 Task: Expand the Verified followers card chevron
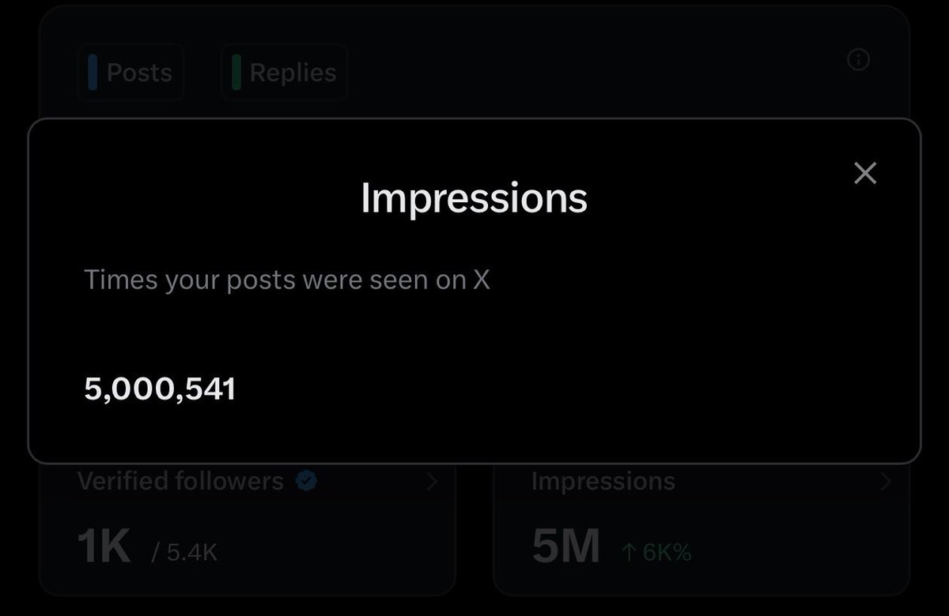point(432,482)
